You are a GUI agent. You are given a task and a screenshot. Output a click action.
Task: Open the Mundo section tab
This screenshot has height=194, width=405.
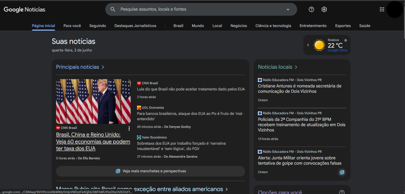198,26
